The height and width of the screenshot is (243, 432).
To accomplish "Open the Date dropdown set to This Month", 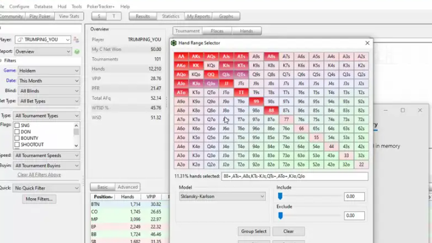I will pos(49,81).
